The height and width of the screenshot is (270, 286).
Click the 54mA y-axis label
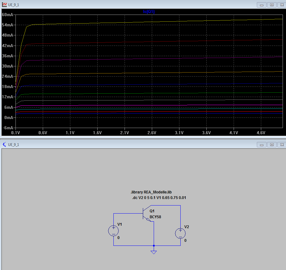pyautogui.click(x=7, y=25)
